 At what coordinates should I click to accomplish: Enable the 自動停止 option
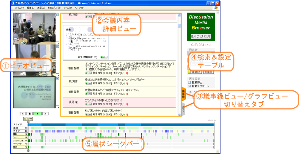coord(190,82)
